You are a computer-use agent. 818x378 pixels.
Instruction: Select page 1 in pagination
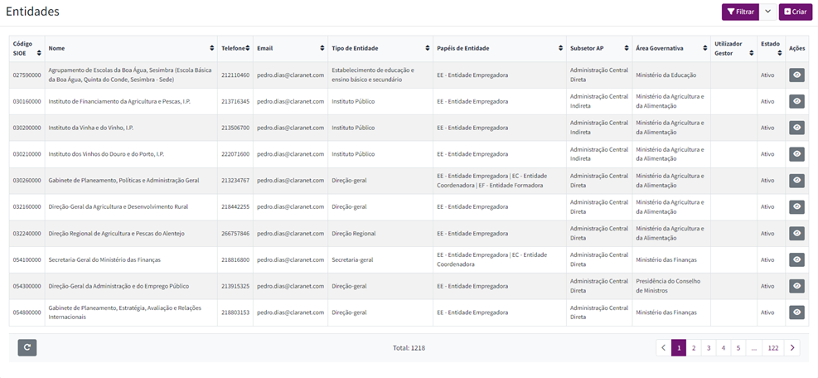pyautogui.click(x=678, y=347)
